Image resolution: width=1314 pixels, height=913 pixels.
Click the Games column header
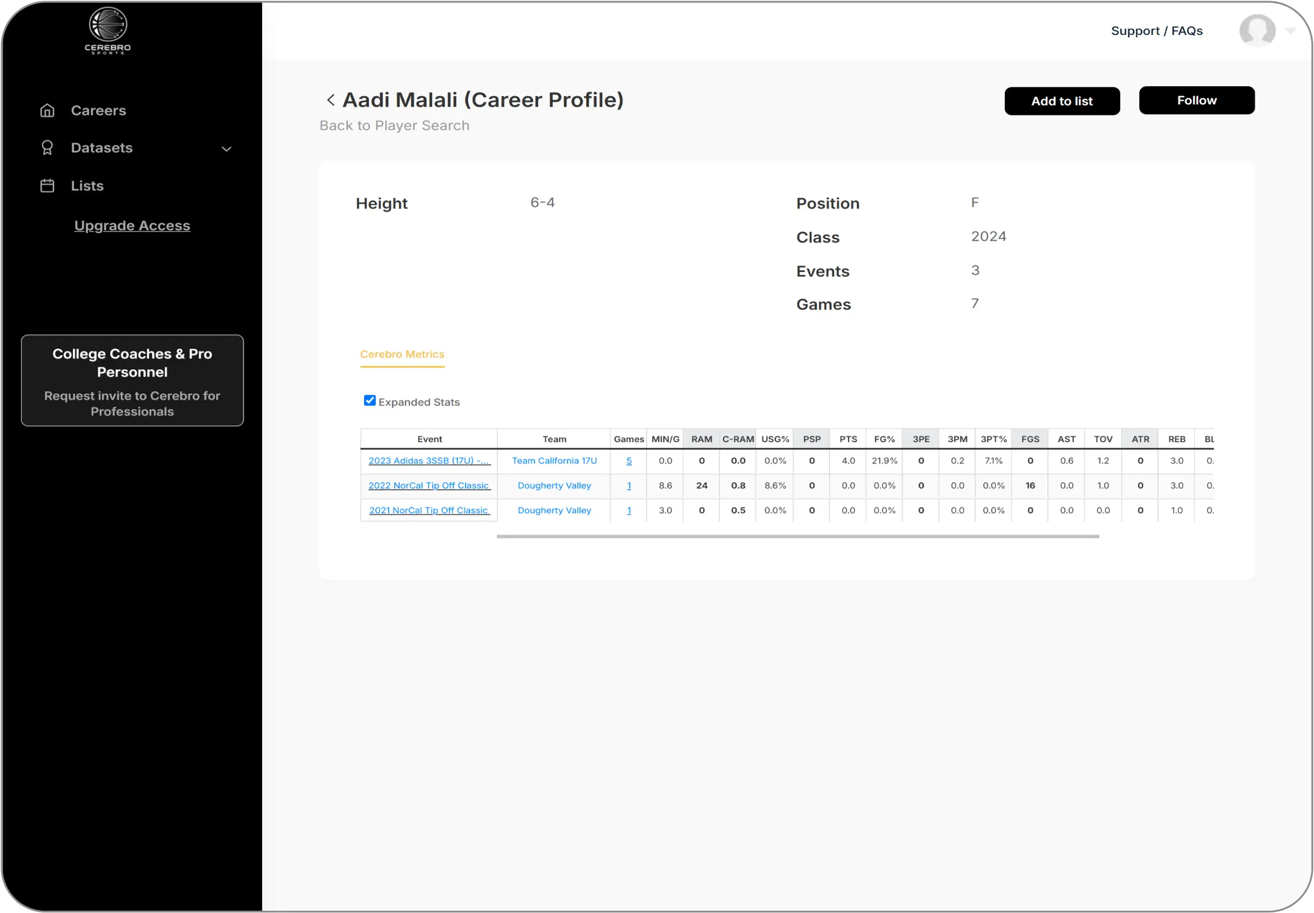tap(628, 439)
